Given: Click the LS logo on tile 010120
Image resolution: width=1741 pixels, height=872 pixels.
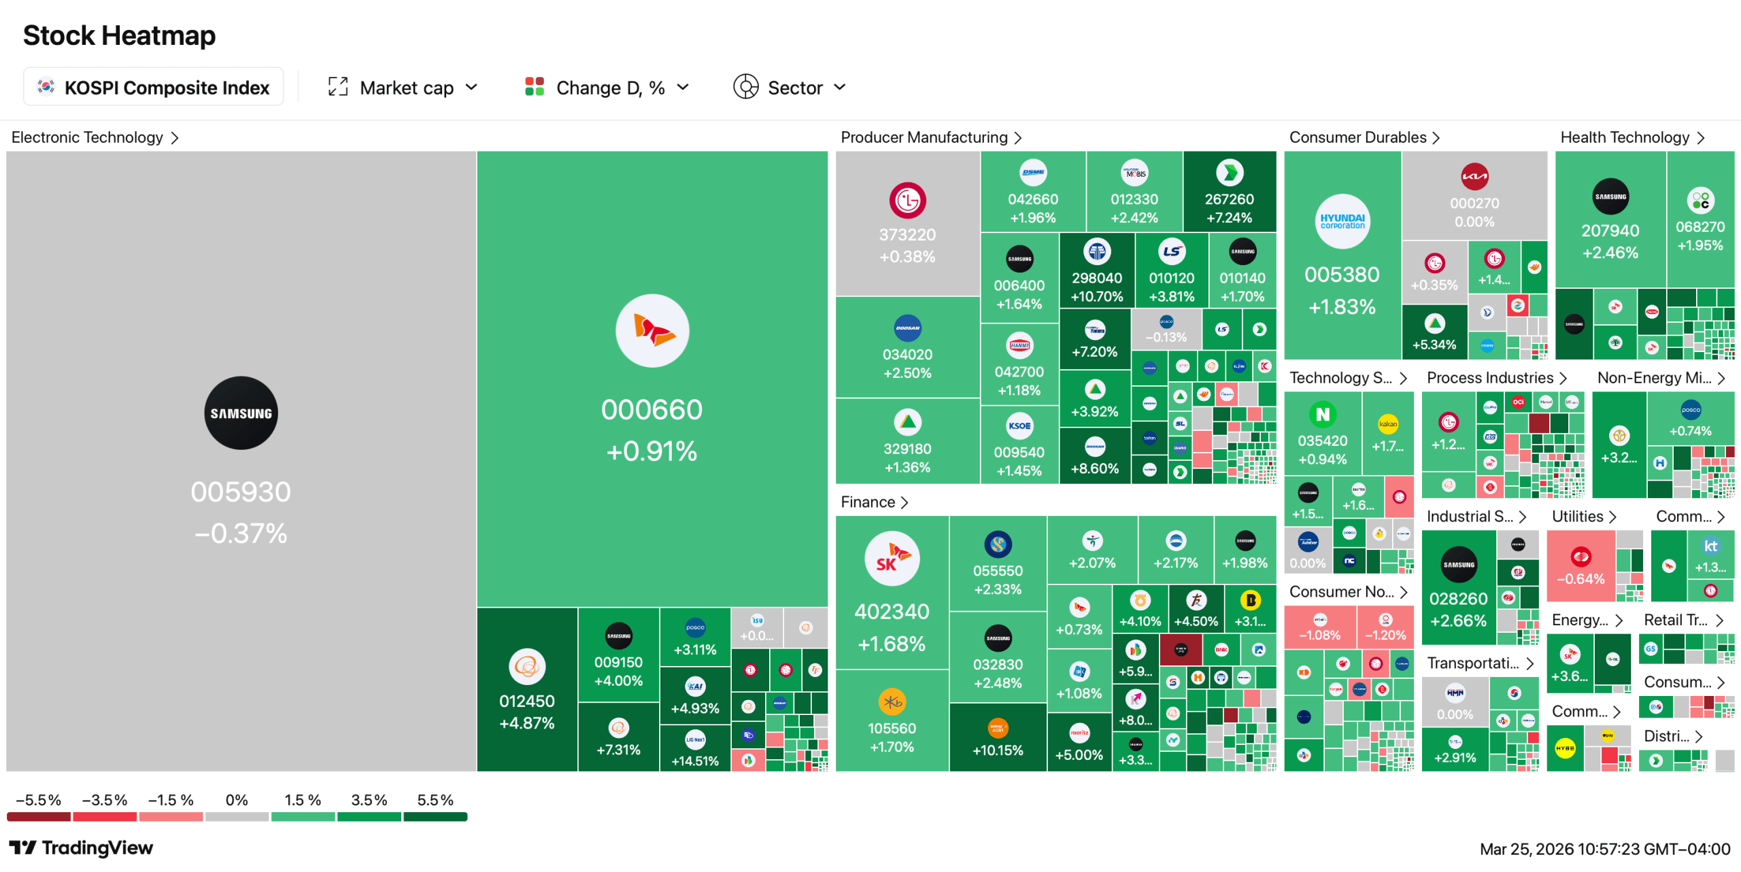Looking at the screenshot, I should 1171,251.
